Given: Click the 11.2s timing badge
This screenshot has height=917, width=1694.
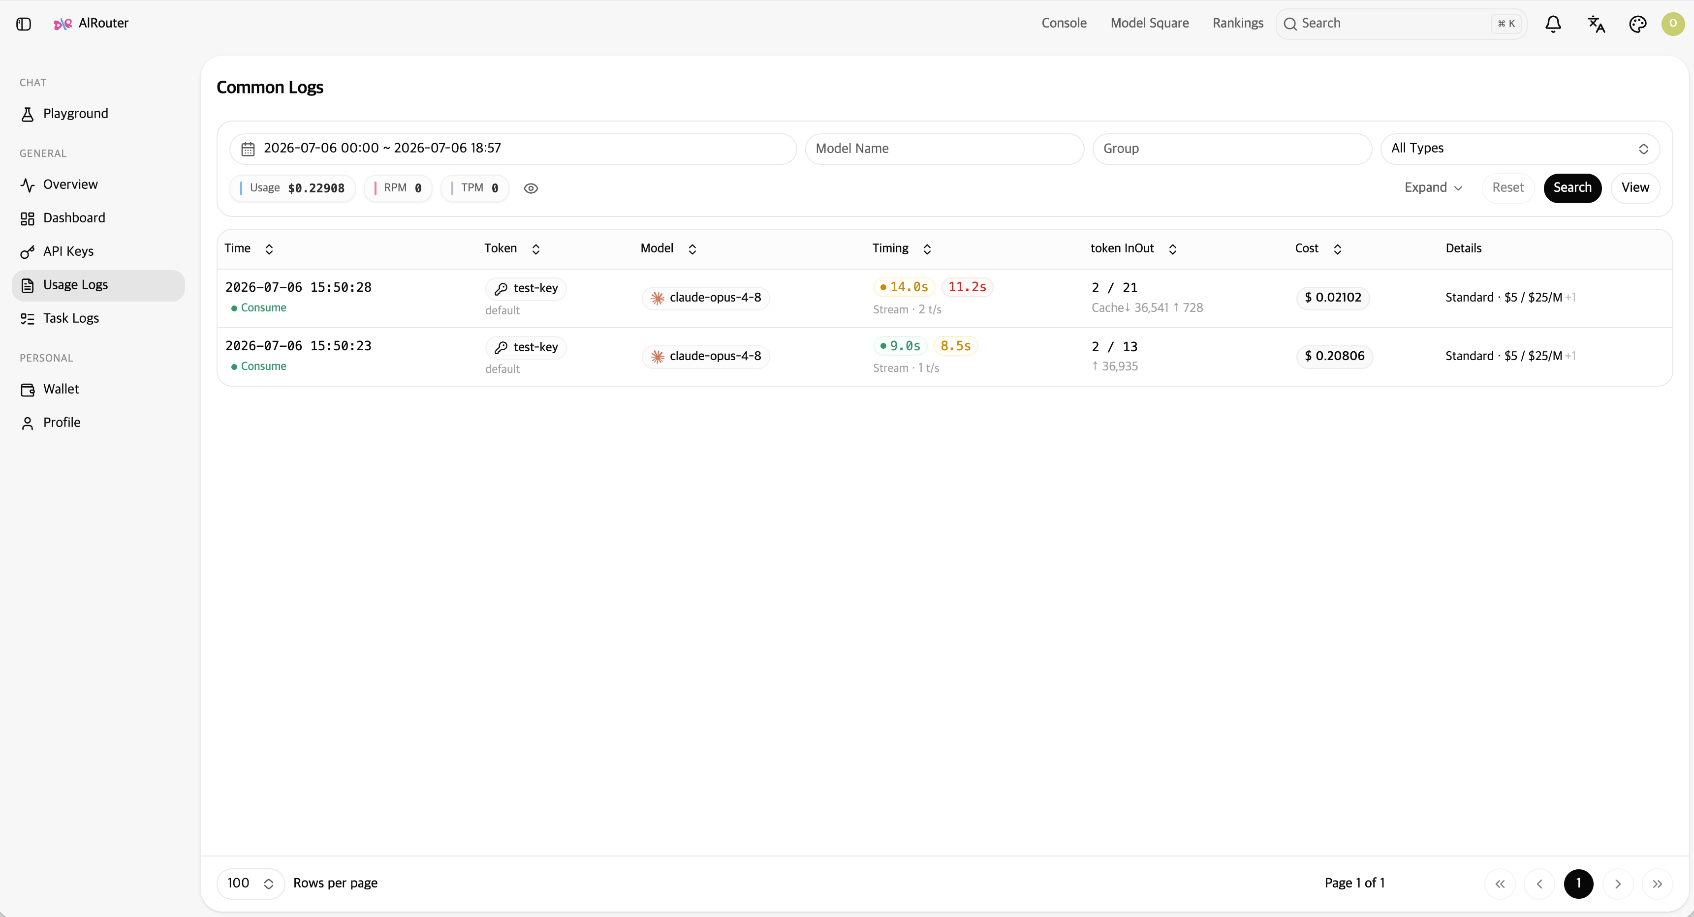Looking at the screenshot, I should click(968, 287).
